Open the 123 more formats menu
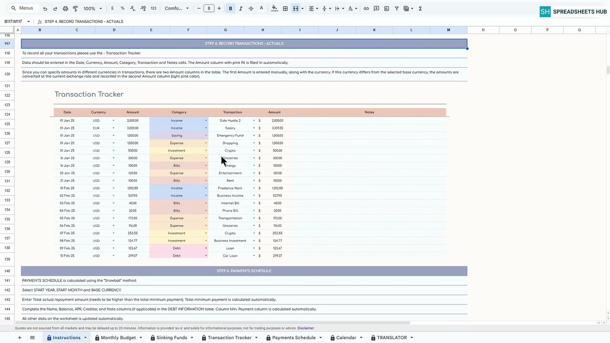The height and width of the screenshot is (343, 610). coord(153,9)
